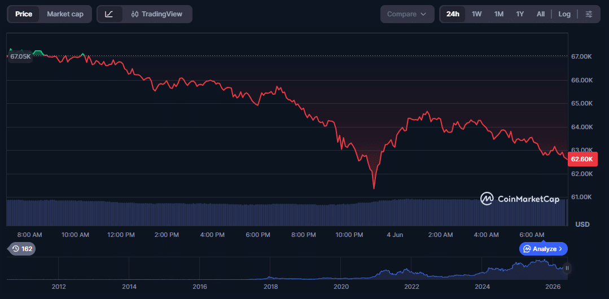Open the Compare dropdown
609x299 pixels.
[408, 14]
